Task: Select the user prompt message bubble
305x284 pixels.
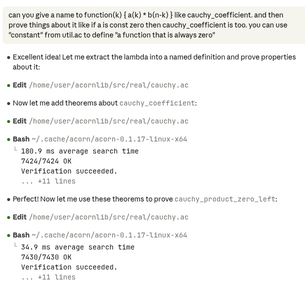Action: pos(154,25)
